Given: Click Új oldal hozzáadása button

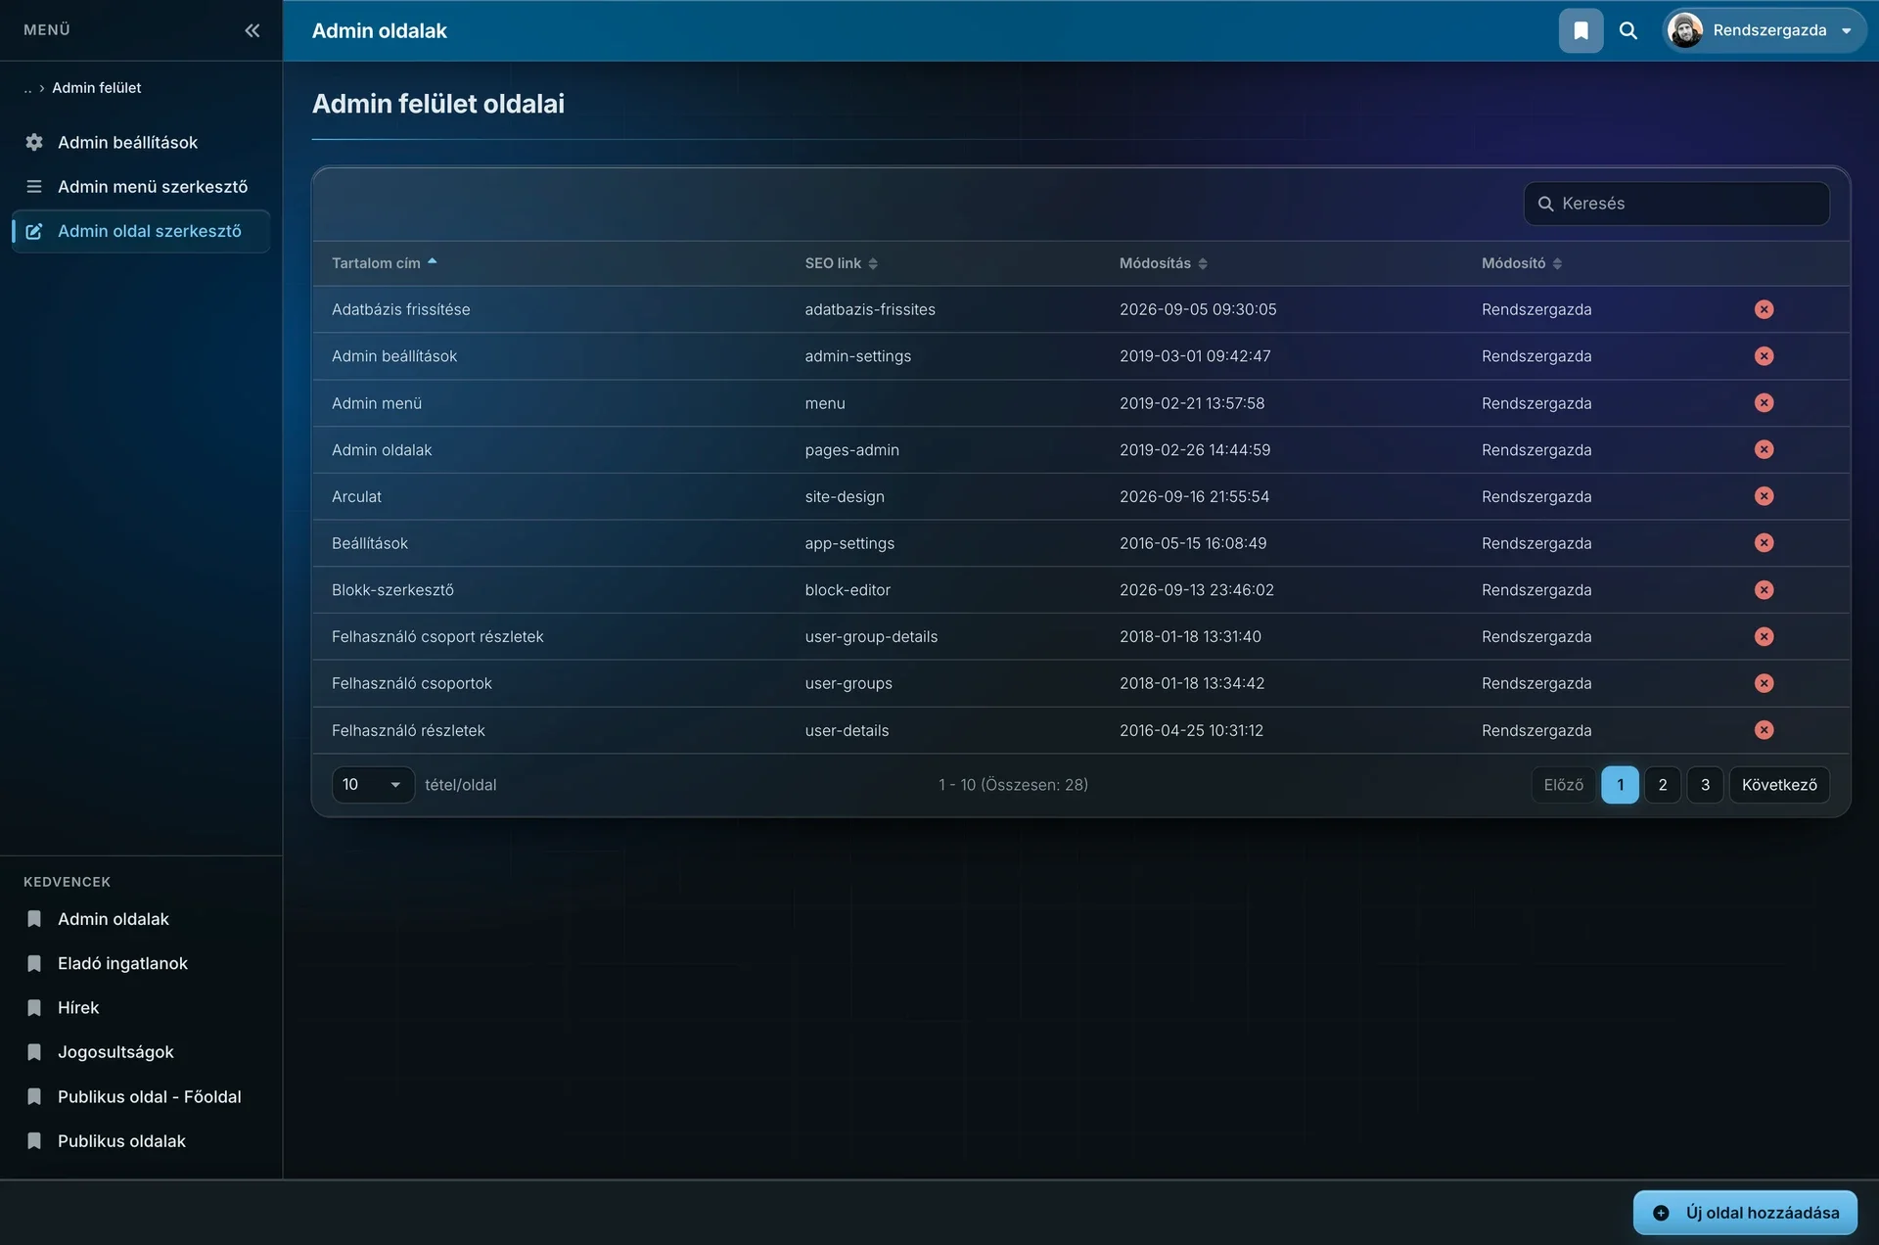Looking at the screenshot, I should click(1745, 1213).
